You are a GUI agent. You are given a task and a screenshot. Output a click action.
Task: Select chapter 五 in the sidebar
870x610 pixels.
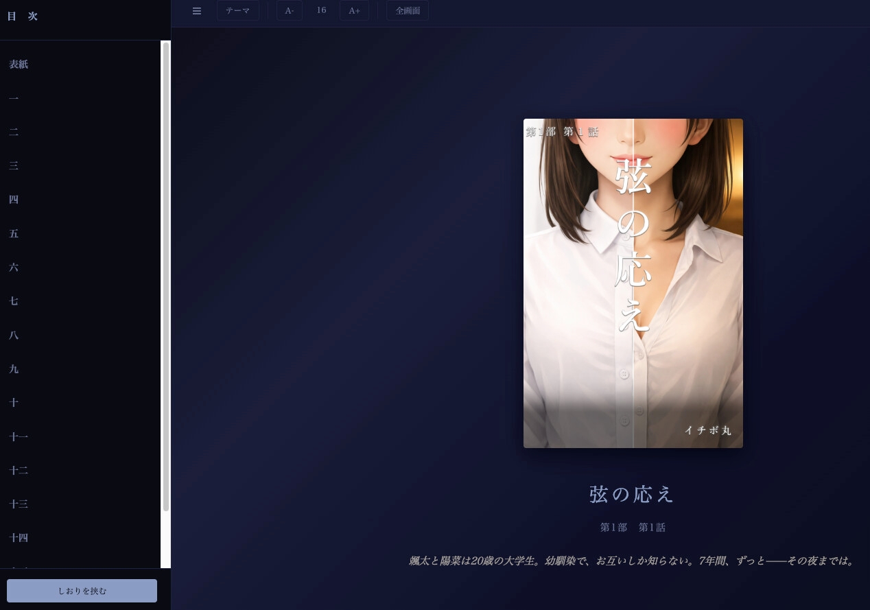click(14, 233)
